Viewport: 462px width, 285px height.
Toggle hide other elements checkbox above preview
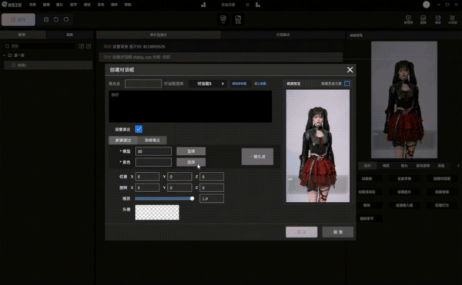(347, 84)
